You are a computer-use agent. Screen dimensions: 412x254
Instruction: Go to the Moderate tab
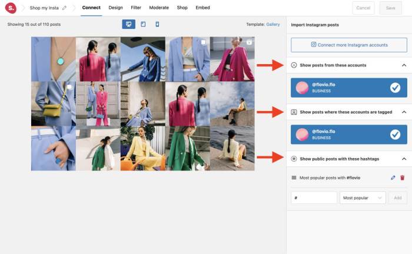tap(159, 8)
